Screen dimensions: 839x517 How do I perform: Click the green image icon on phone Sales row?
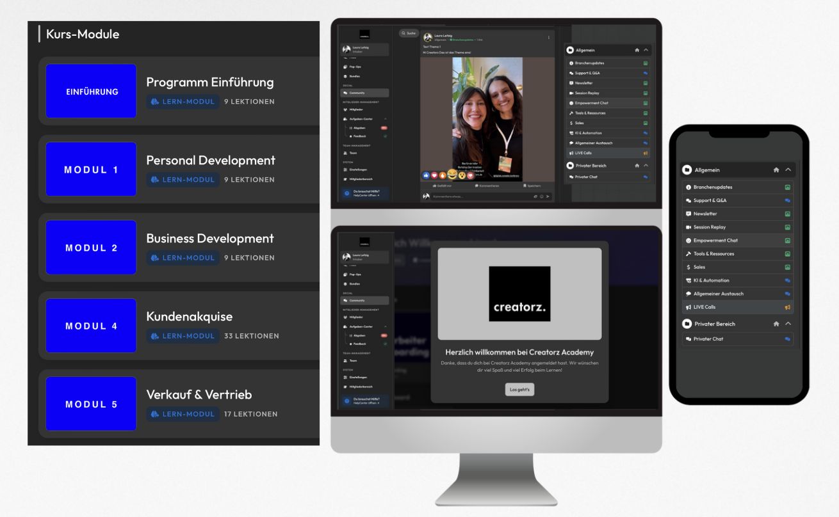(x=788, y=267)
